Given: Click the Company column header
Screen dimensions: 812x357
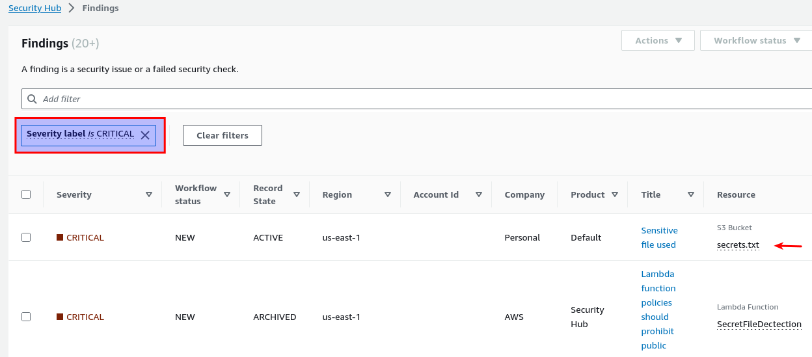Looking at the screenshot, I should pyautogui.click(x=524, y=194).
